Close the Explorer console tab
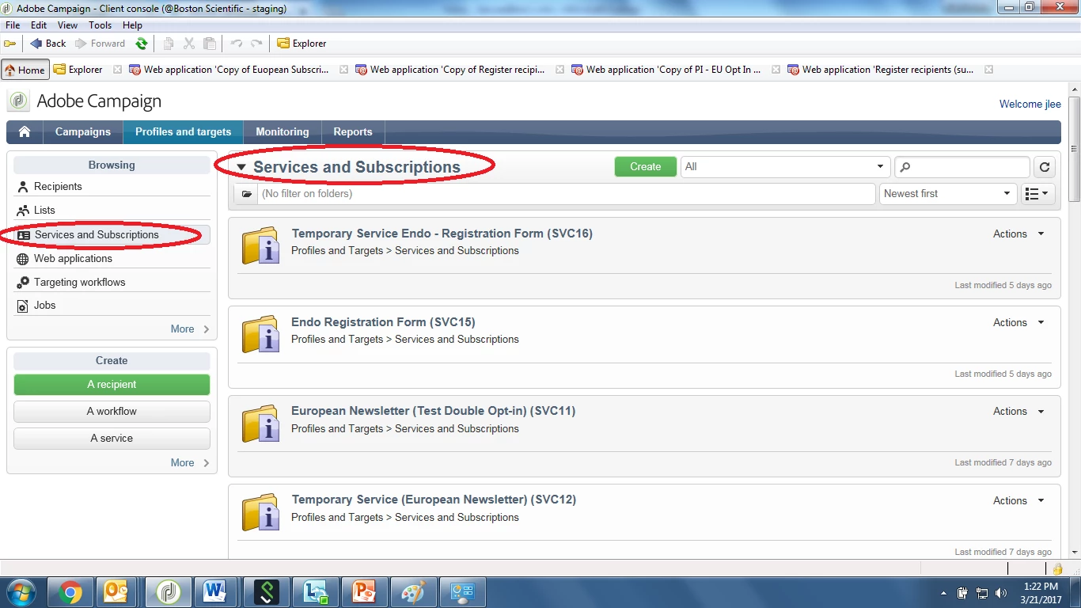Image resolution: width=1081 pixels, height=608 pixels. 117,70
